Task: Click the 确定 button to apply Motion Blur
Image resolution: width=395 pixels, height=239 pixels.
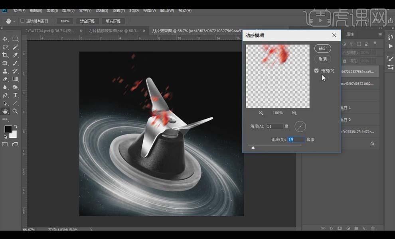Action: (x=323, y=49)
